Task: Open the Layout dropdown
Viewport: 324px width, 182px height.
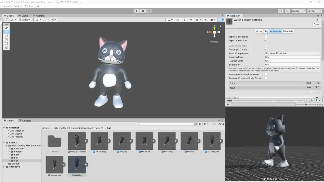Action: tap(315, 11)
